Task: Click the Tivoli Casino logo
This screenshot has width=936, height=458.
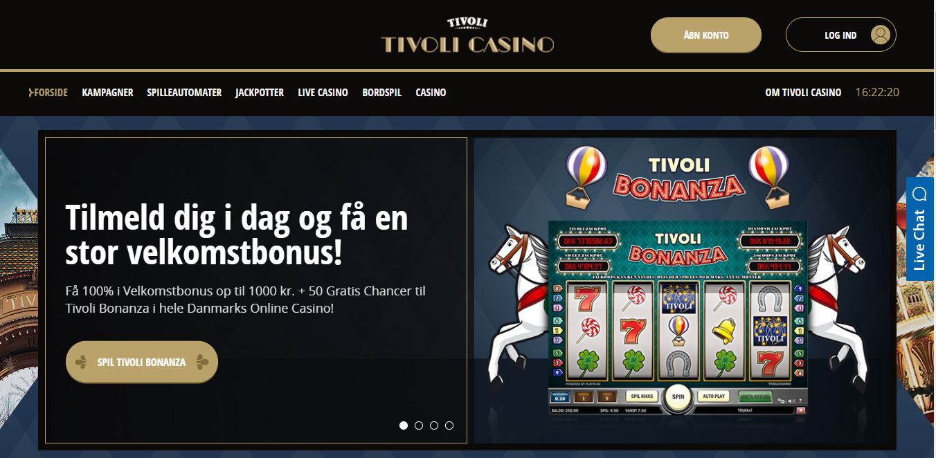Action: [467, 35]
